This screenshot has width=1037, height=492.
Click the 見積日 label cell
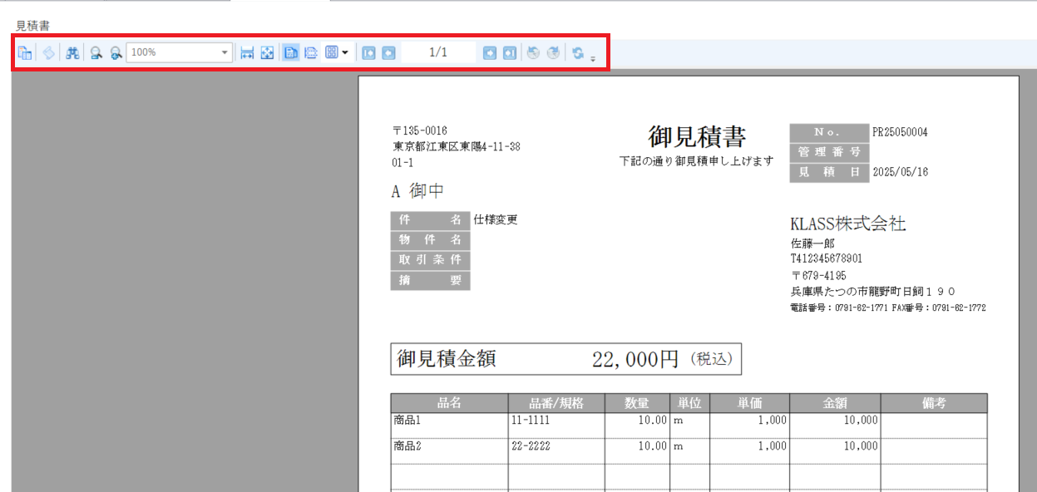click(829, 173)
